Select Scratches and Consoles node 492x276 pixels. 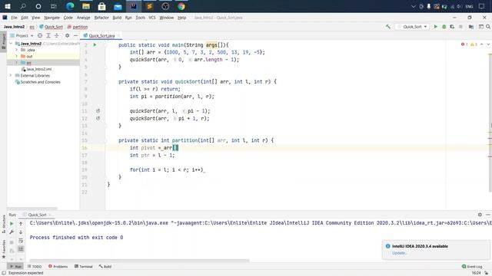40,82
